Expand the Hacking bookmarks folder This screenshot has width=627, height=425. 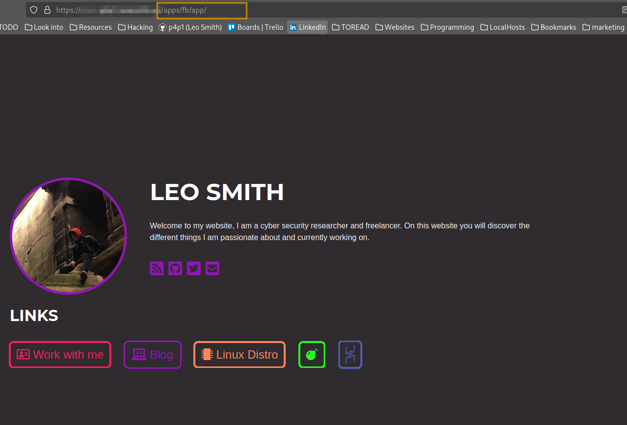point(135,27)
